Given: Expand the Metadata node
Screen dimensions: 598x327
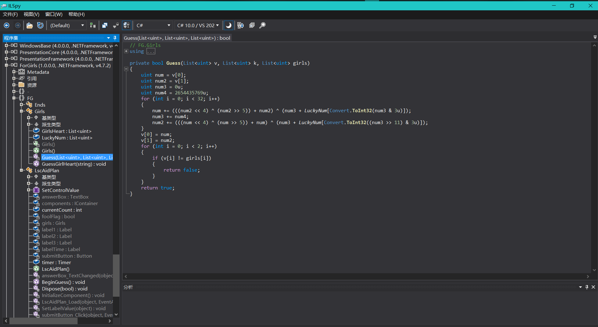Looking at the screenshot, I should pyautogui.click(x=14, y=72).
